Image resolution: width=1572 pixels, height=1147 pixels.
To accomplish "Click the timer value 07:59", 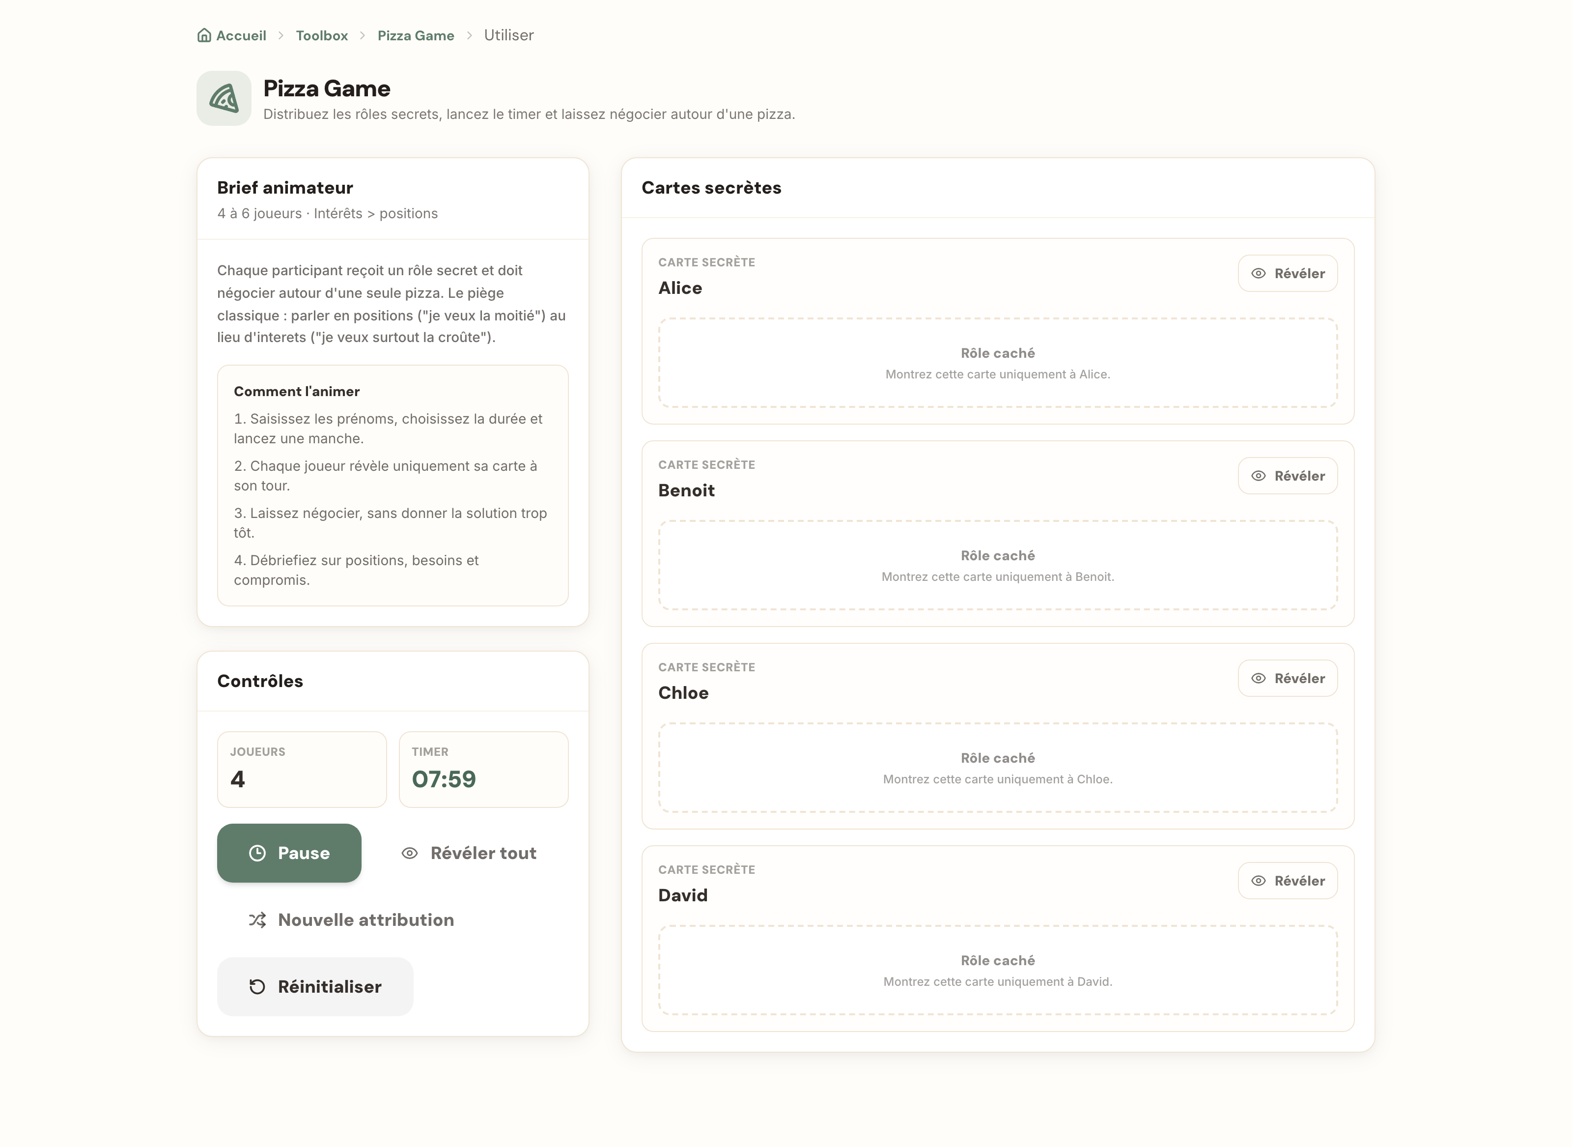I will tap(444, 779).
